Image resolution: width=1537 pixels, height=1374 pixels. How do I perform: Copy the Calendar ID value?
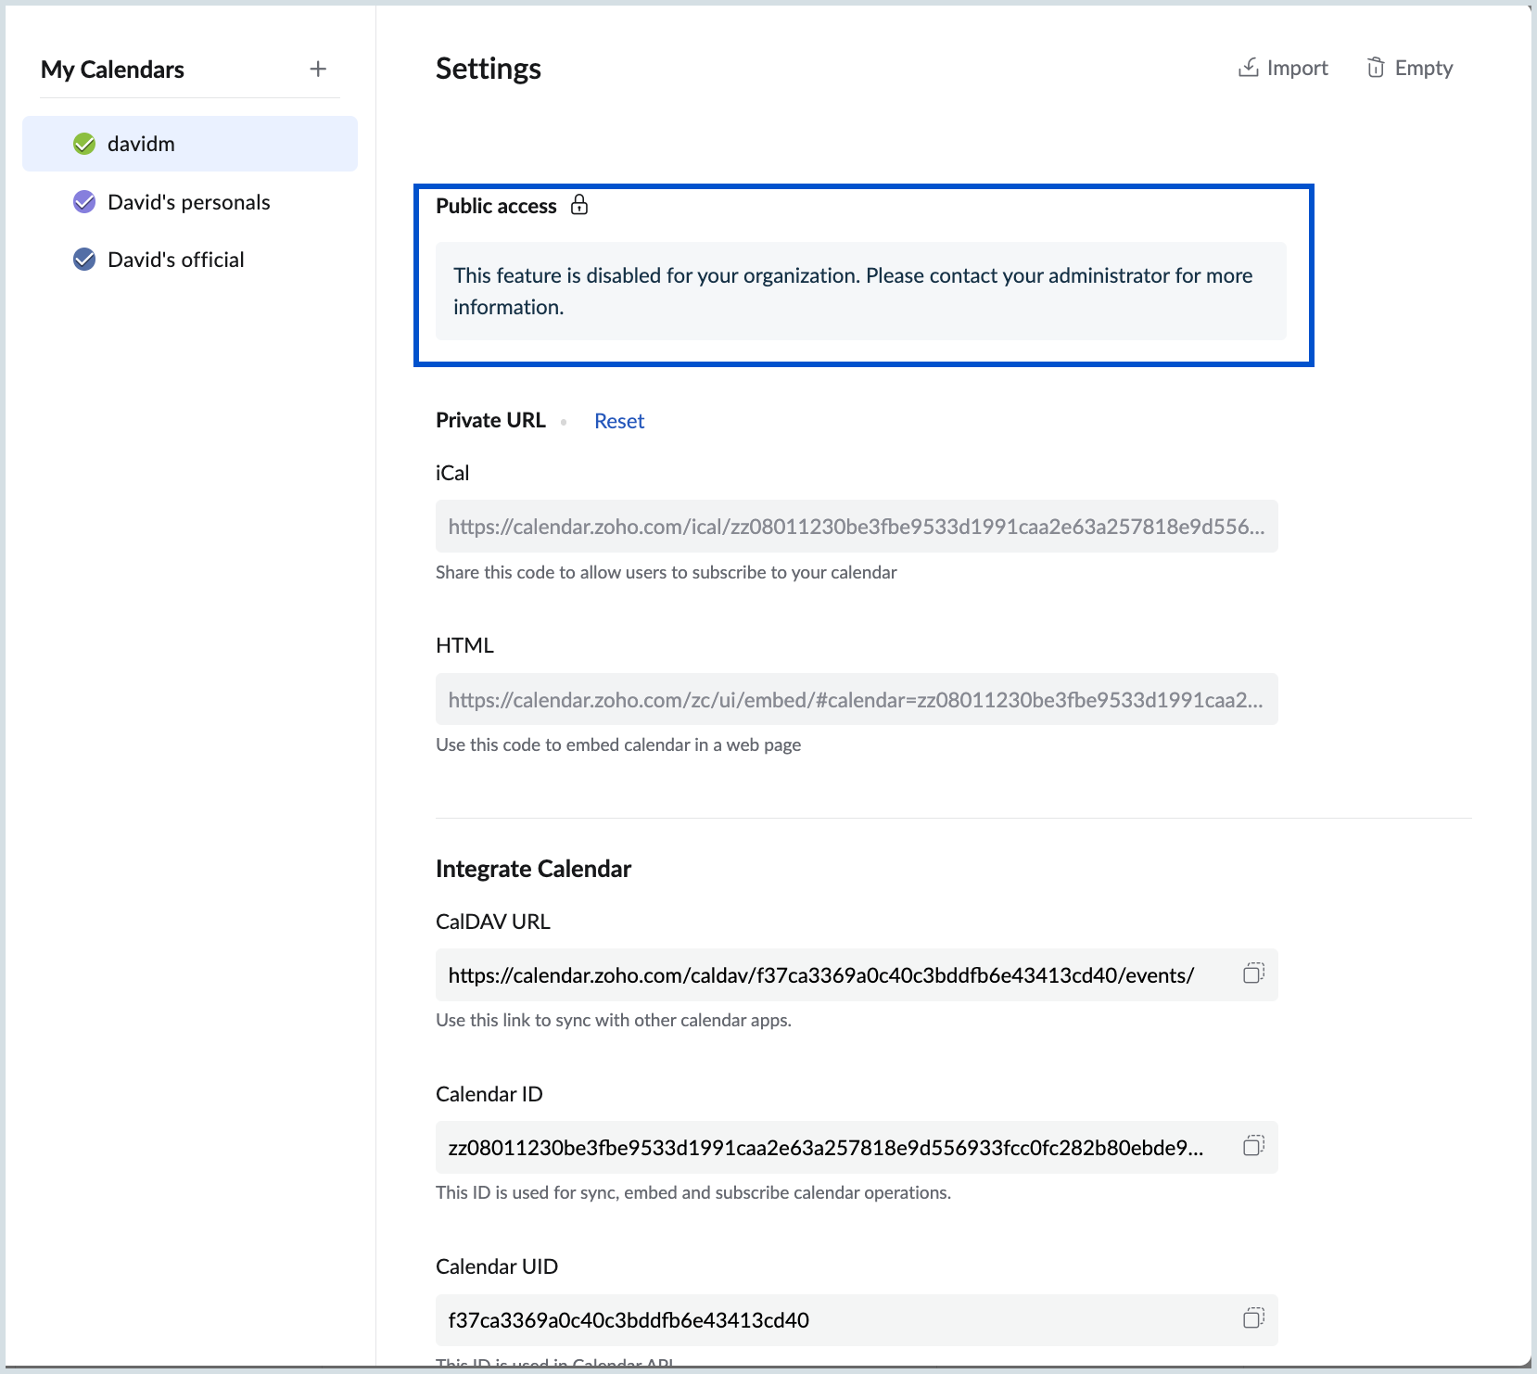[1253, 1146]
